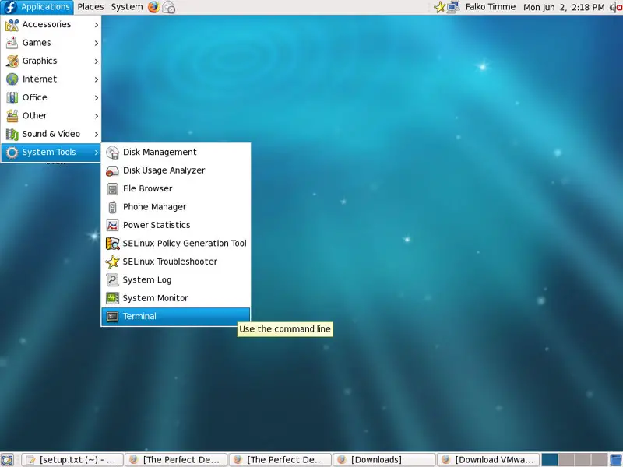Screen dimensions: 623x467
Task: Click the Disk Usage Analyzer icon
Action: pyautogui.click(x=112, y=170)
